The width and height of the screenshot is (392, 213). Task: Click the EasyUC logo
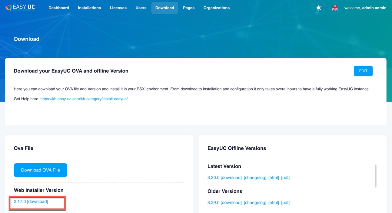(20, 8)
